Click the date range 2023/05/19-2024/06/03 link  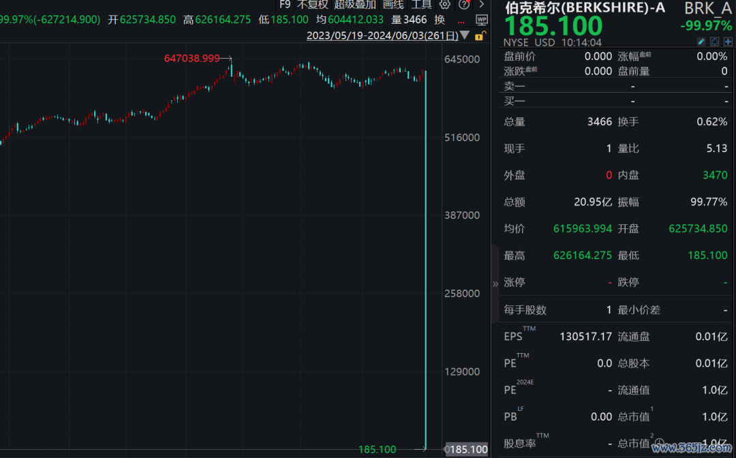(382, 35)
